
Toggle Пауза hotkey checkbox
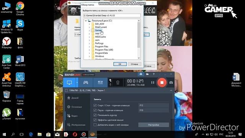95,110
